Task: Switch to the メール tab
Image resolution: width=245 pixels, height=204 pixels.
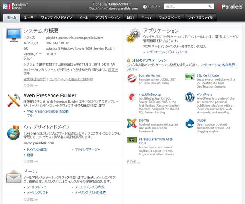Action: click(x=83, y=18)
